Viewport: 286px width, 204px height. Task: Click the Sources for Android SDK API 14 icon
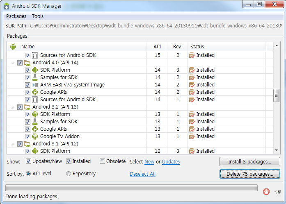(35, 100)
